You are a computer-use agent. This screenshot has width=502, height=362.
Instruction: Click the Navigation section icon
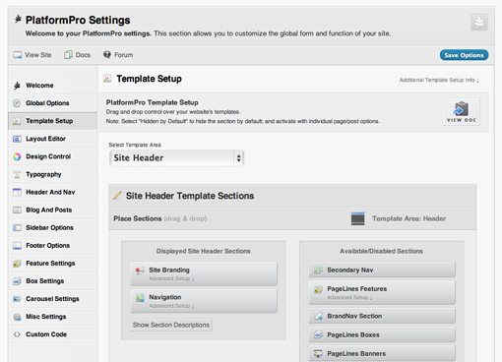coord(140,298)
